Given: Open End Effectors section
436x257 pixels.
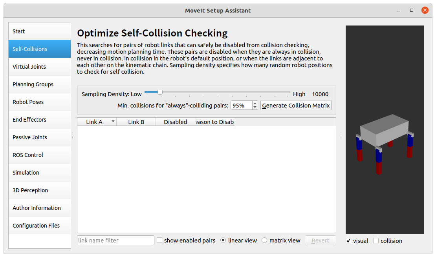Looking at the screenshot, I should tap(40, 119).
